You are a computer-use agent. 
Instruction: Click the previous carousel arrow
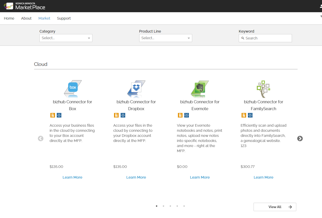(x=41, y=138)
